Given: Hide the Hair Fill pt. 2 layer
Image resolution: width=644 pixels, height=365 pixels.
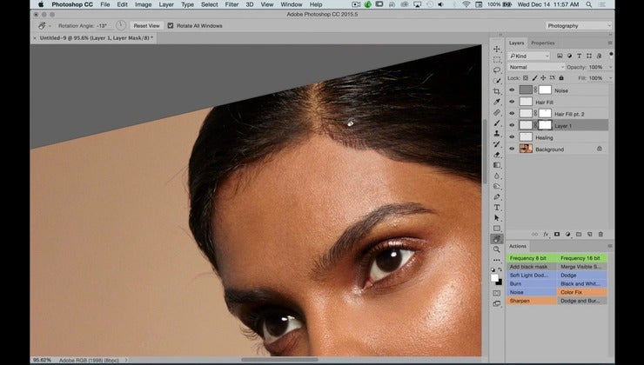Looking at the screenshot, I should [512, 114].
